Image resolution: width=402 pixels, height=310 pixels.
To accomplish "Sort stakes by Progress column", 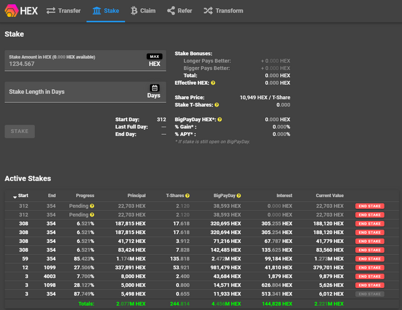I will (x=85, y=196).
